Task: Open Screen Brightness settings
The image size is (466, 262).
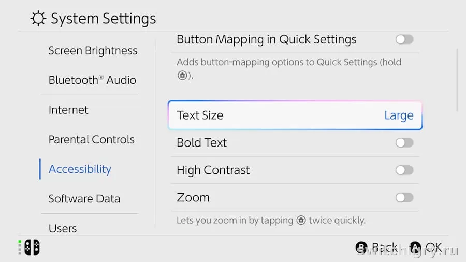Action: coord(93,51)
